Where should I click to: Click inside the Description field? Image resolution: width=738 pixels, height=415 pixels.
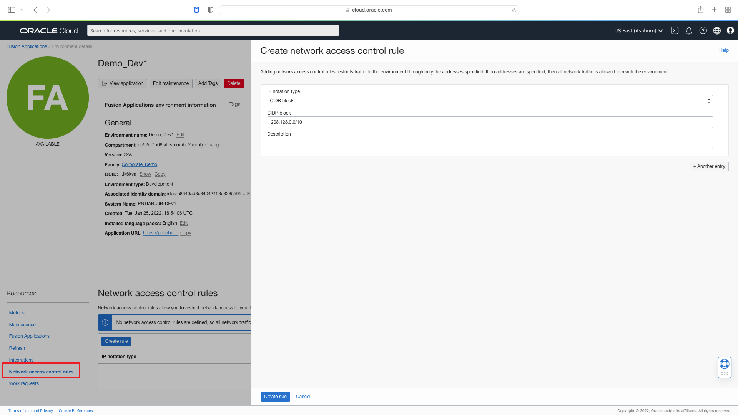pyautogui.click(x=490, y=143)
